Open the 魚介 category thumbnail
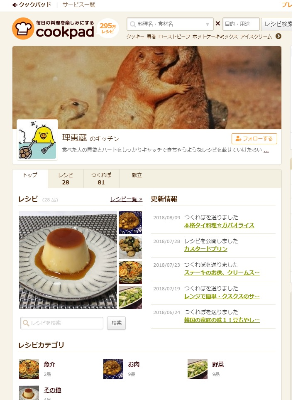This screenshot has height=400, width=293. pos(29,369)
